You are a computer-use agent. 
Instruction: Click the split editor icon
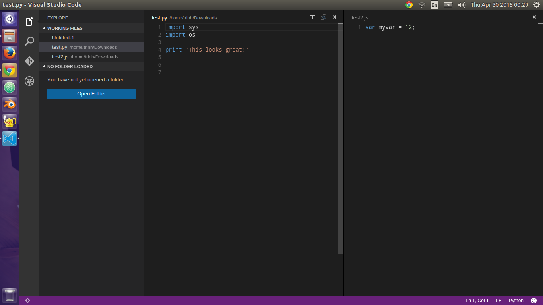312,17
